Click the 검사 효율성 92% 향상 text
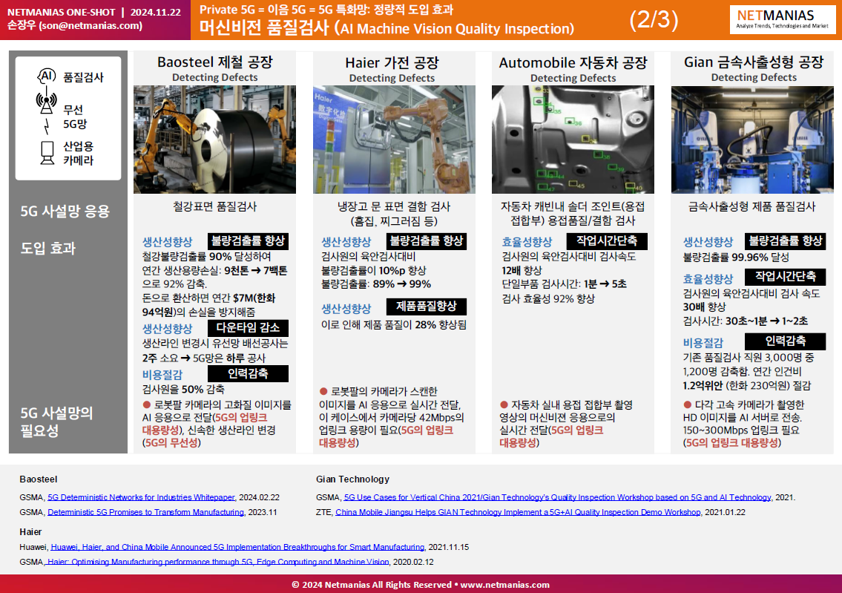 tap(548, 298)
